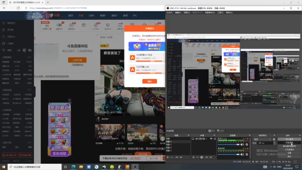This screenshot has width=302, height=170.
Task: Expand the 分类 category dropdown in Douyu nav
Action: [x=91, y=15]
